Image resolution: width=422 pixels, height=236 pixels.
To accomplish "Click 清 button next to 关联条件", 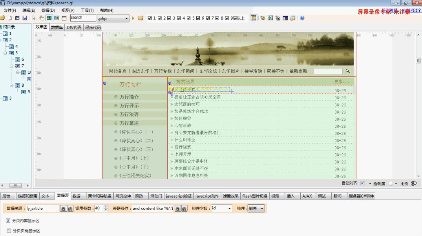I will [x=184, y=208].
